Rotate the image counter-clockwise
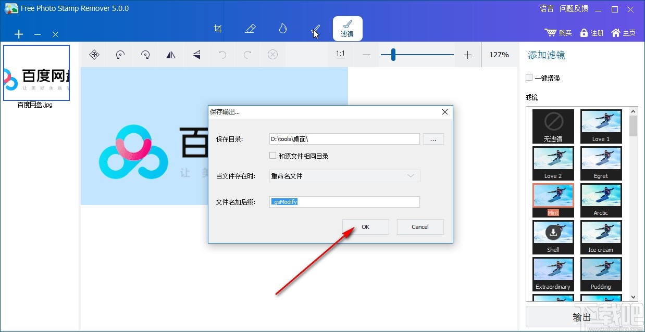This screenshot has width=645, height=332. point(120,55)
